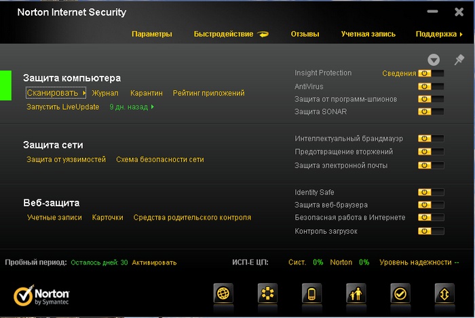Click the Norton by Symantec logo
Image resolution: width=475 pixels, height=318 pixels.
(41, 294)
